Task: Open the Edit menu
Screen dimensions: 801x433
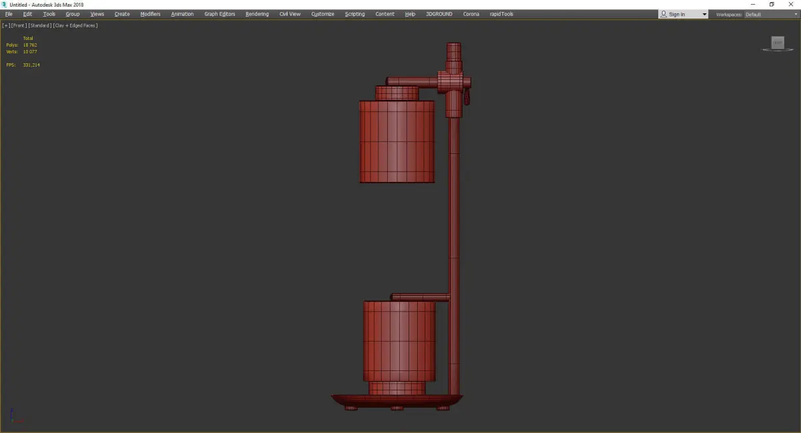Action: tap(27, 14)
